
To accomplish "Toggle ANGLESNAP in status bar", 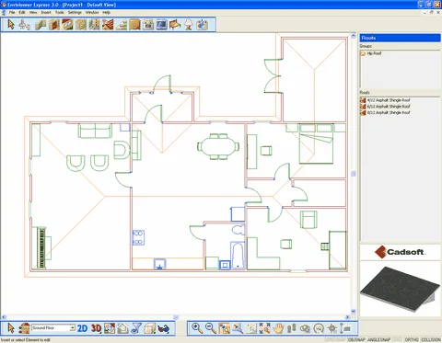I will coord(378,339).
